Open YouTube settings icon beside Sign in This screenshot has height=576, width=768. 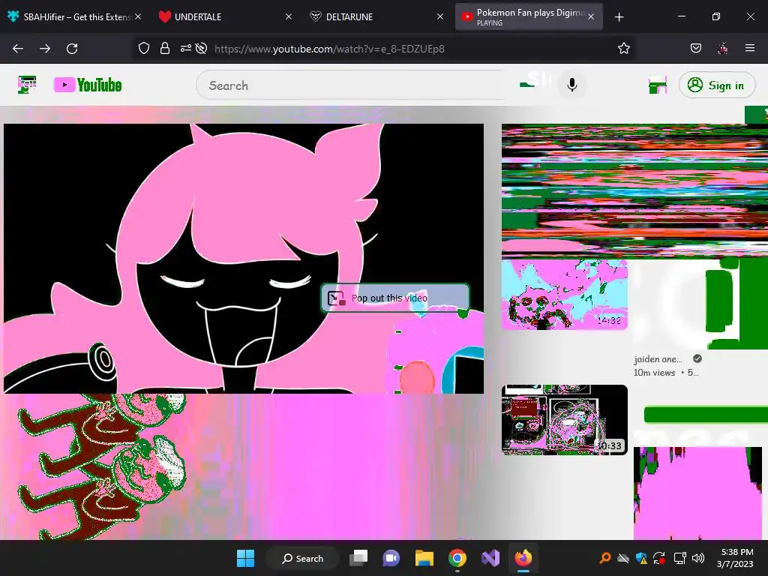pos(658,85)
